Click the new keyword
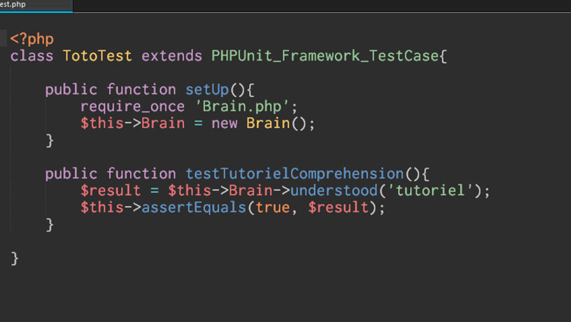This screenshot has height=322, width=571. [224, 123]
